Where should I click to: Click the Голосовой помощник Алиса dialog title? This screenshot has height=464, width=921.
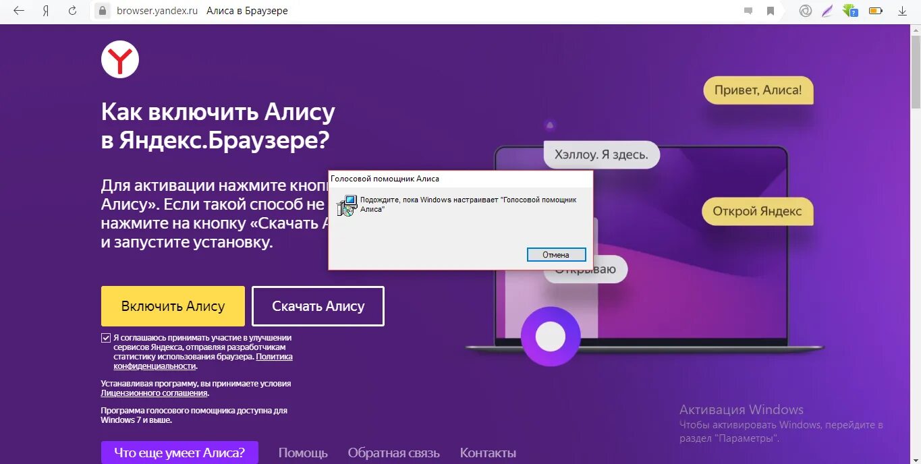[x=385, y=179]
